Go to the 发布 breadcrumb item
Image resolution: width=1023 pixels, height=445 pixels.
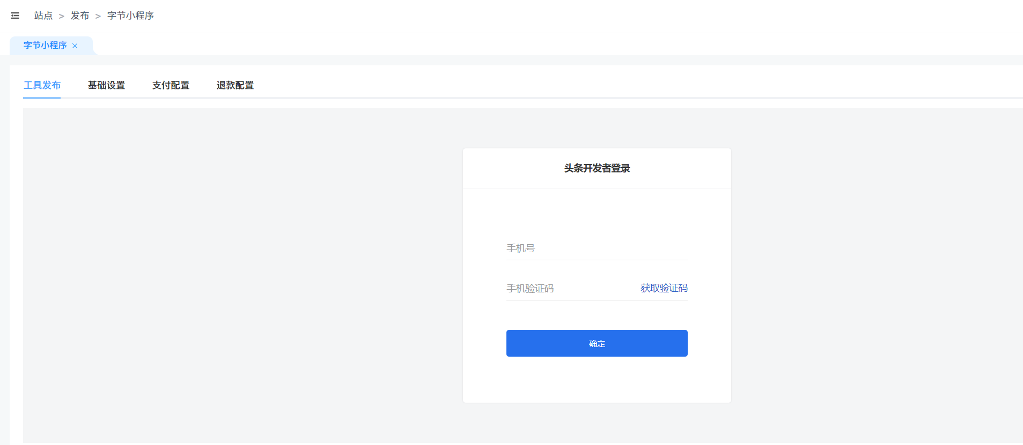click(80, 16)
